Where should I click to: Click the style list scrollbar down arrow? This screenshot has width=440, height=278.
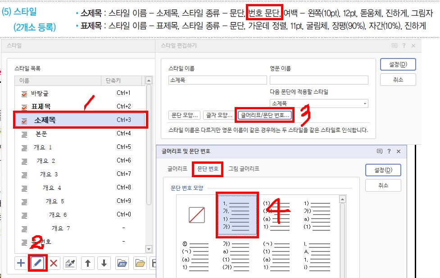pos(149,249)
